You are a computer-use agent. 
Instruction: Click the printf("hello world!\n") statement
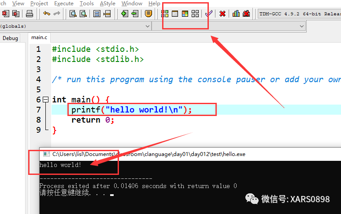point(132,110)
